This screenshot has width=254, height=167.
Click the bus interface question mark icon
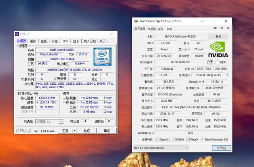tap(227, 75)
